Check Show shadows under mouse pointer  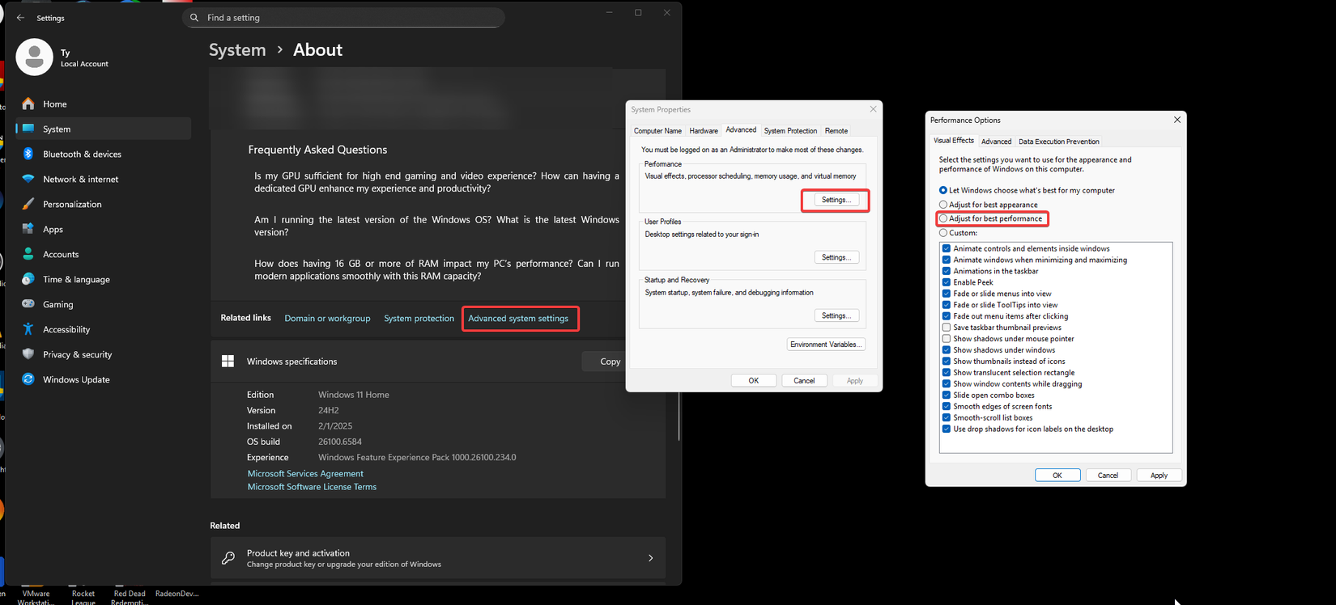tap(946, 339)
